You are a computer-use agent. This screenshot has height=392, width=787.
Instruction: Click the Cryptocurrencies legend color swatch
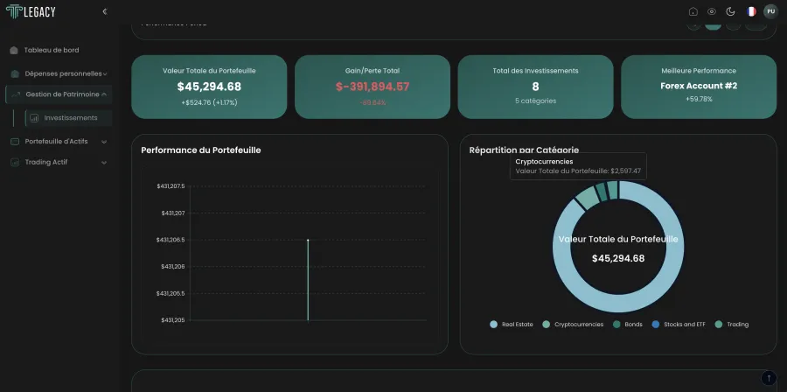[x=546, y=325]
